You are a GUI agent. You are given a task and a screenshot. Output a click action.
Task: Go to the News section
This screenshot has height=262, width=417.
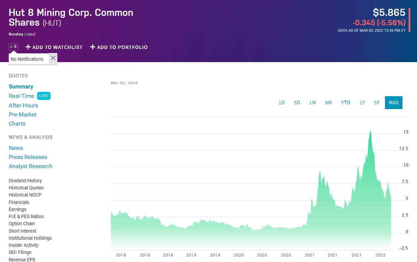pos(16,148)
